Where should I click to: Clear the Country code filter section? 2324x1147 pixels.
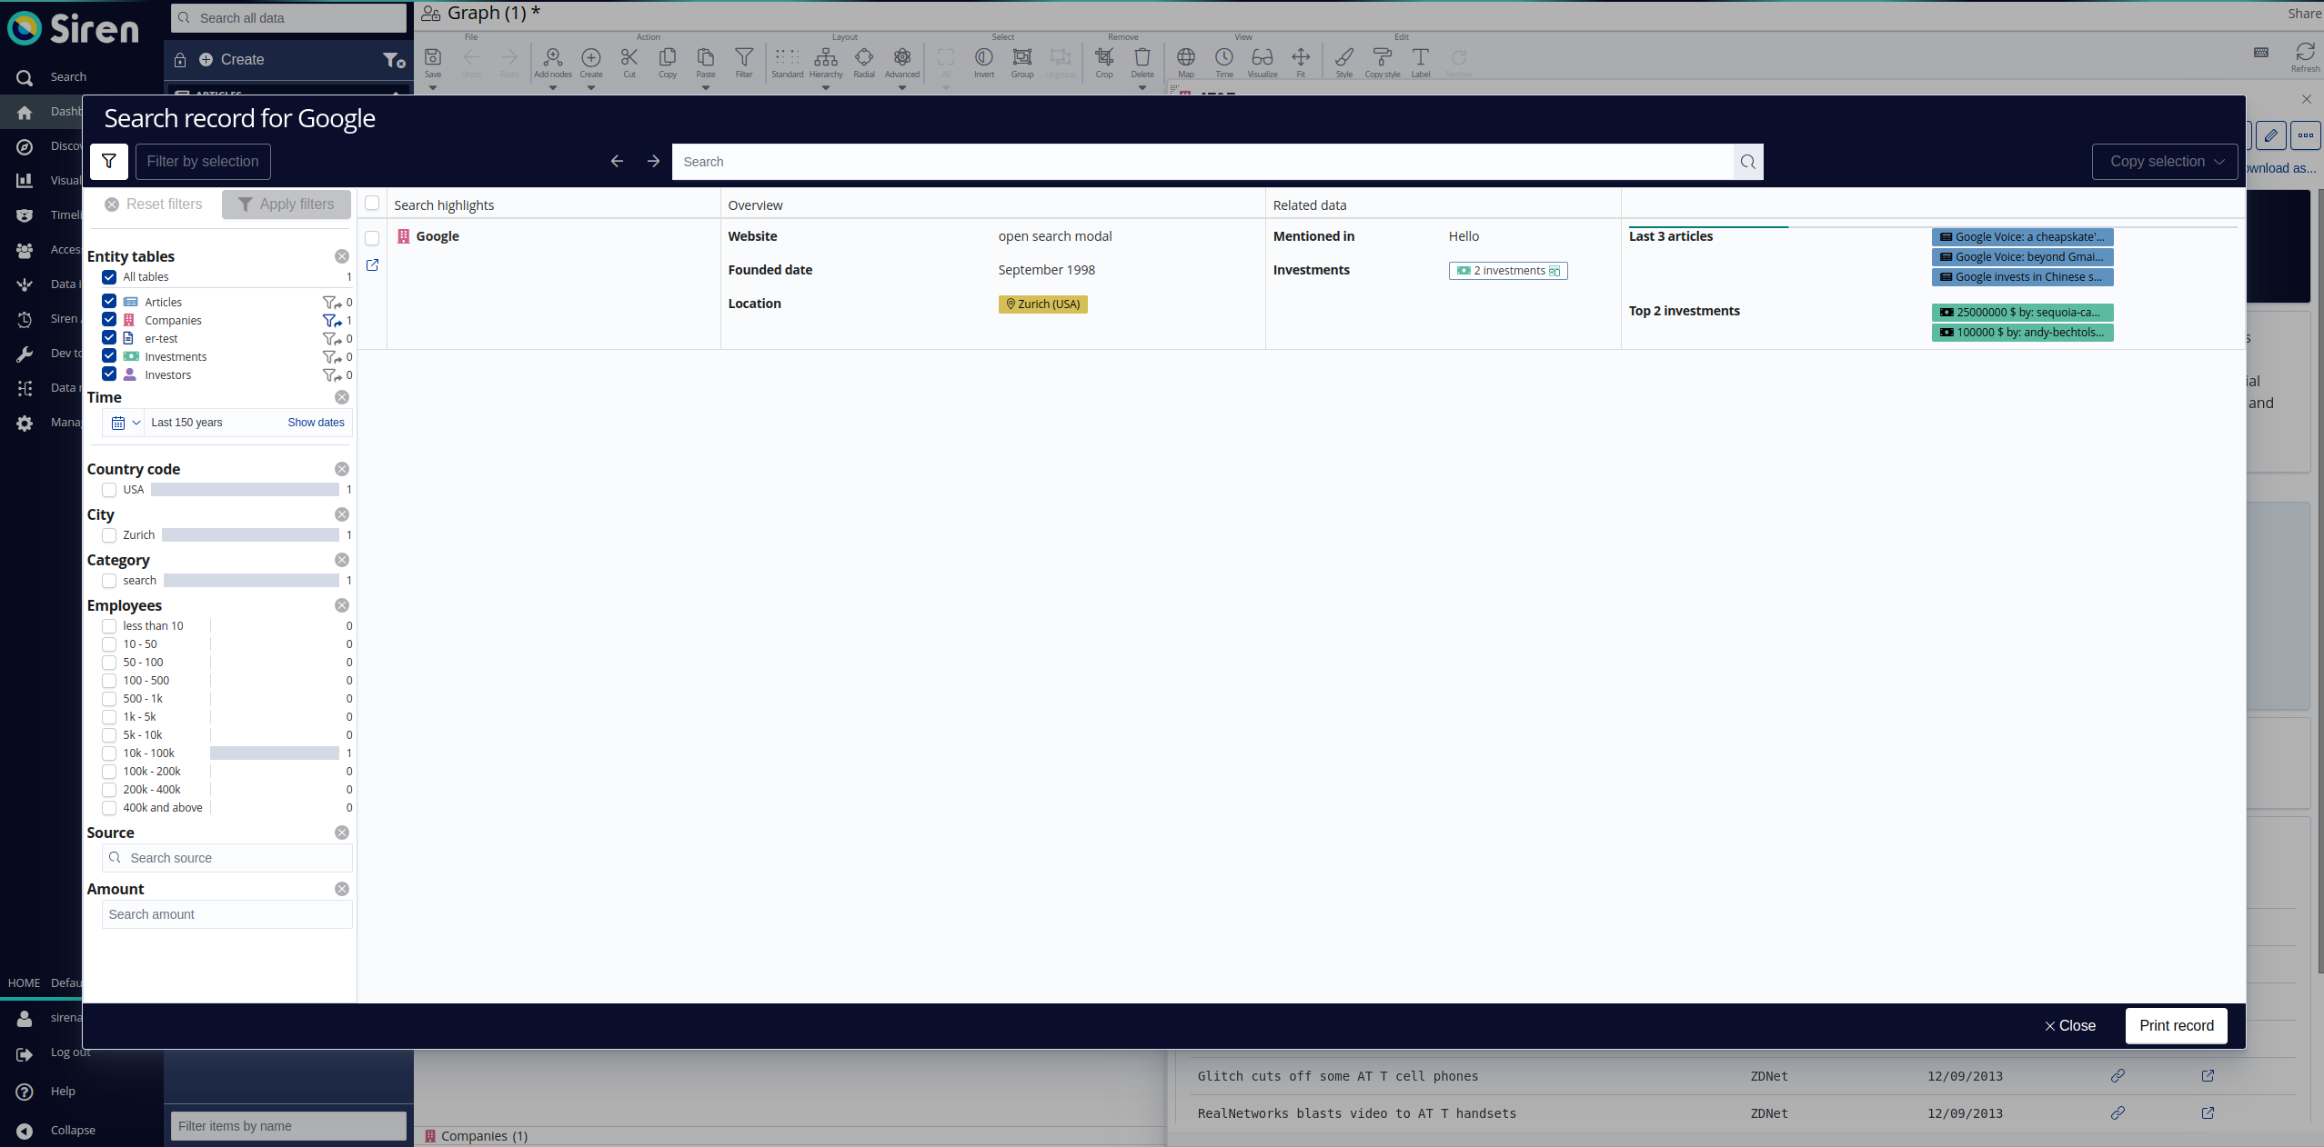tap(342, 469)
